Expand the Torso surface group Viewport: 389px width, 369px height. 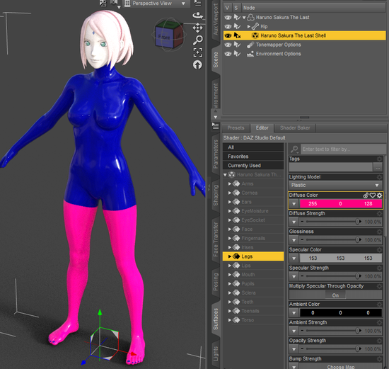tap(230, 320)
